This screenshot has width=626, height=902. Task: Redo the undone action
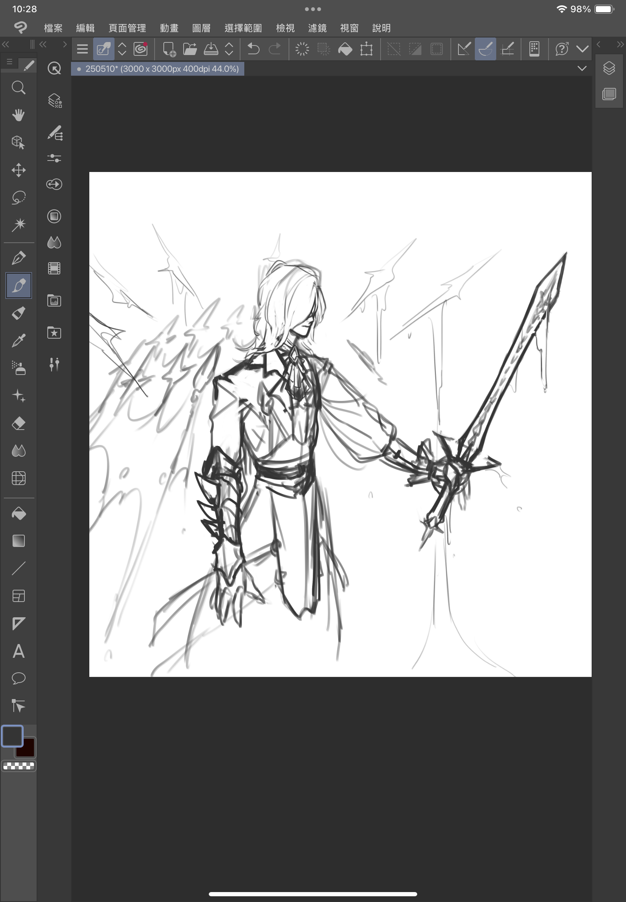274,49
